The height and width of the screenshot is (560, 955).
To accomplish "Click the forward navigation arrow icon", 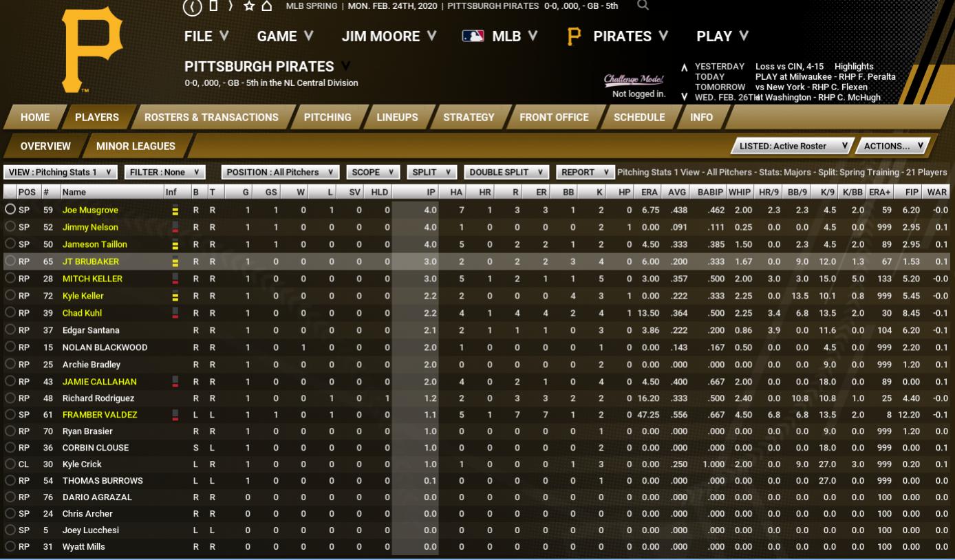I will (x=231, y=6).
